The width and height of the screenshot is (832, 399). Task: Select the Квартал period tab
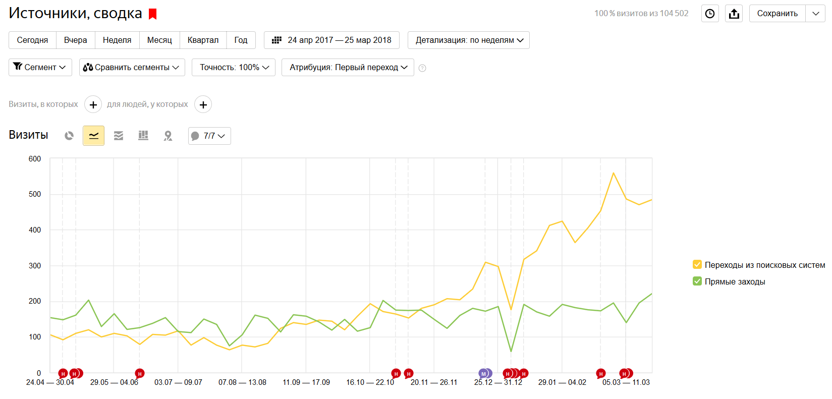click(203, 40)
